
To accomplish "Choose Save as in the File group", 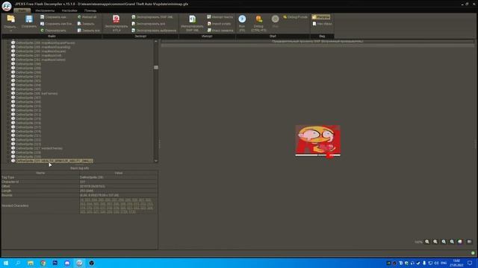I will pos(53,17).
